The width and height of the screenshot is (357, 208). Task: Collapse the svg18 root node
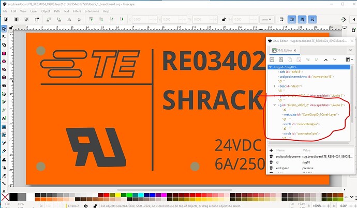pos(270,67)
